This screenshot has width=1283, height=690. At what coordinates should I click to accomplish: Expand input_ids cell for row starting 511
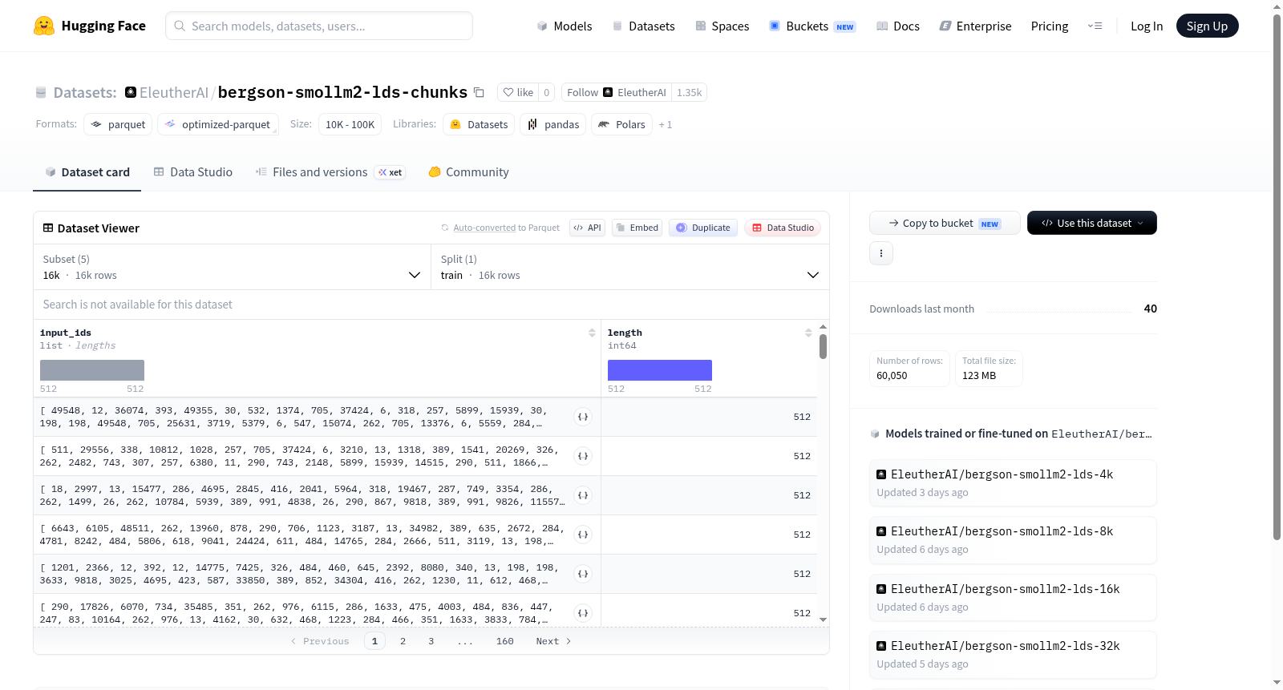tap(583, 456)
